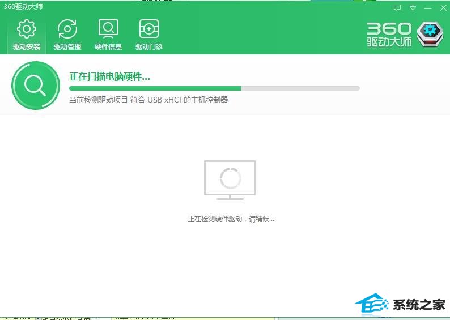Viewport: 450px width, 320px height.
Task: Click the 360驱动大师 window title text
Action: coord(23,7)
